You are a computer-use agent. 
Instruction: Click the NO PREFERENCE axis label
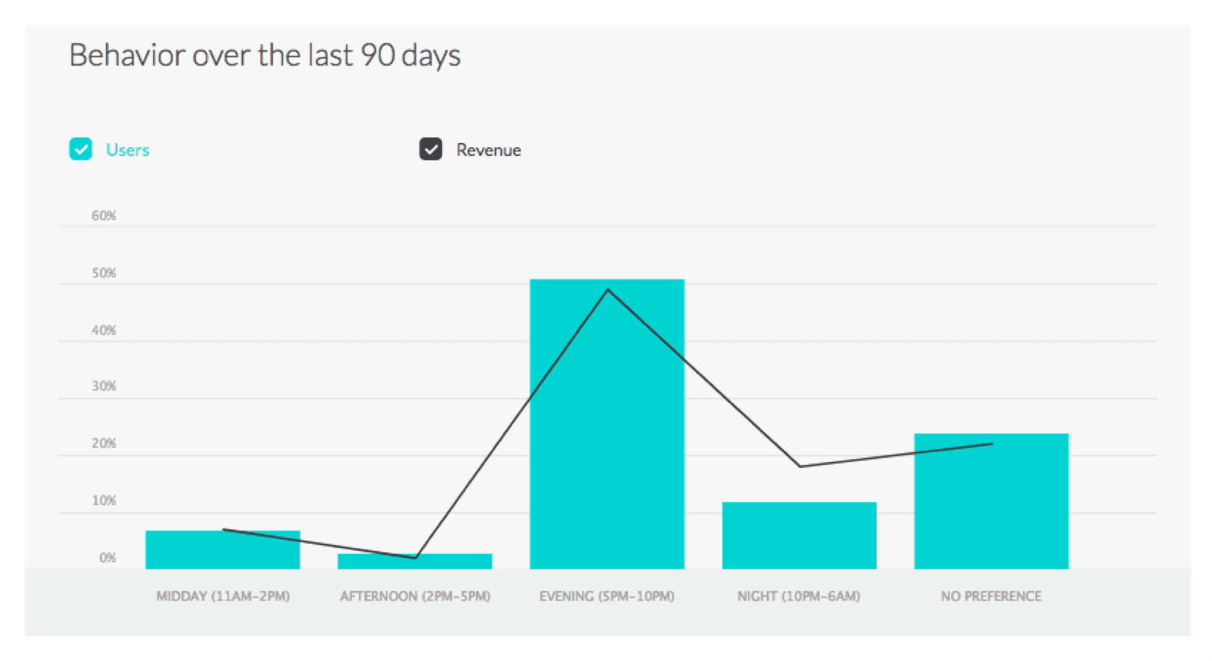click(x=991, y=596)
